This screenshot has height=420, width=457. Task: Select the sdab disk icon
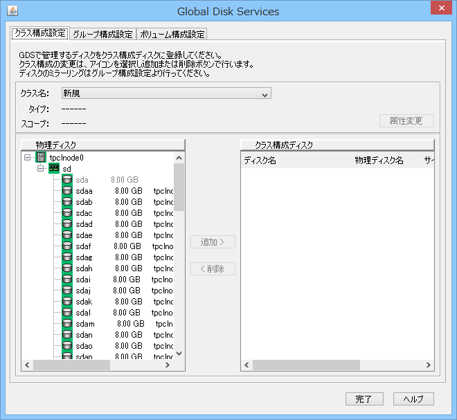point(67,201)
